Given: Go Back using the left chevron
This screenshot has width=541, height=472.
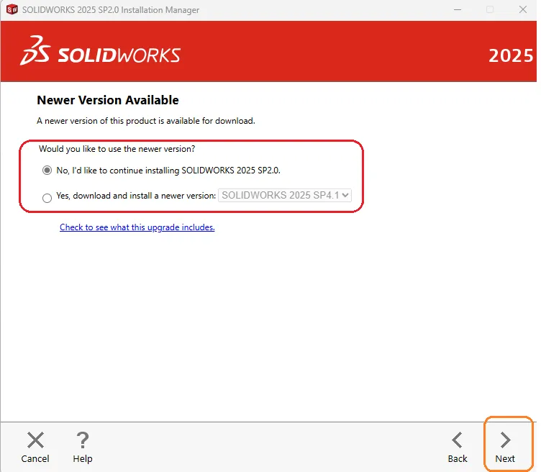Looking at the screenshot, I should pos(457,440).
